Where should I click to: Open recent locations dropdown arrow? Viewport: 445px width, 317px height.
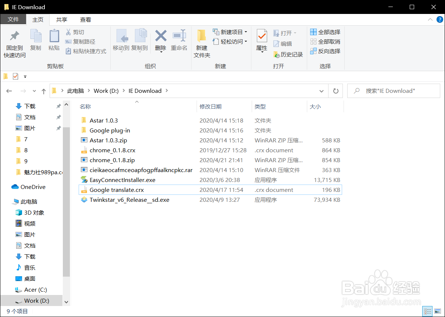coord(34,91)
